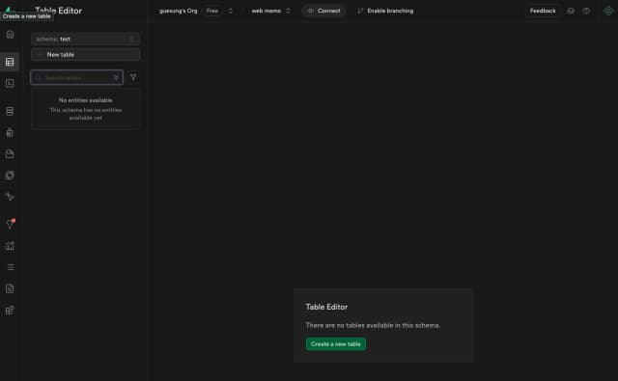Open the AI assistant icon at top right
The image size is (618, 381).
pos(608,11)
